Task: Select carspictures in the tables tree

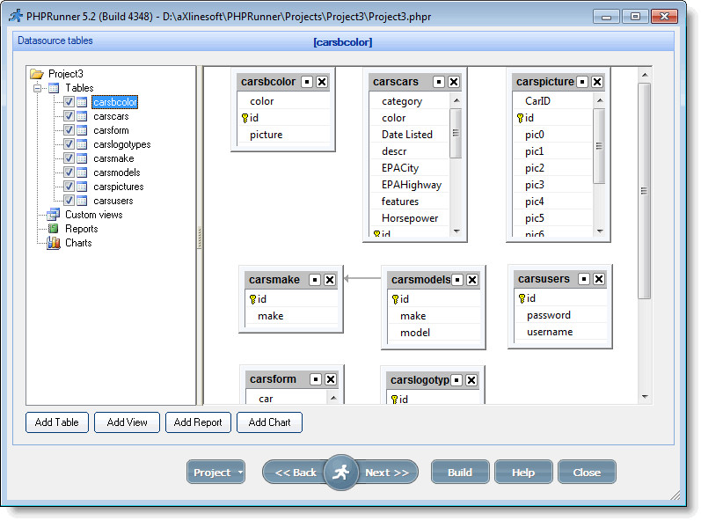Action: coord(119,187)
